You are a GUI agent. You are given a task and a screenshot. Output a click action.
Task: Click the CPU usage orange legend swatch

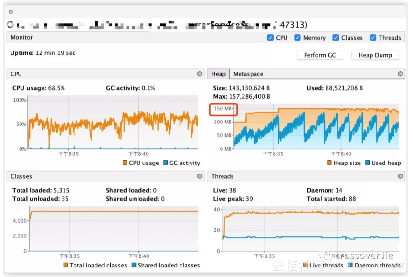[125, 163]
